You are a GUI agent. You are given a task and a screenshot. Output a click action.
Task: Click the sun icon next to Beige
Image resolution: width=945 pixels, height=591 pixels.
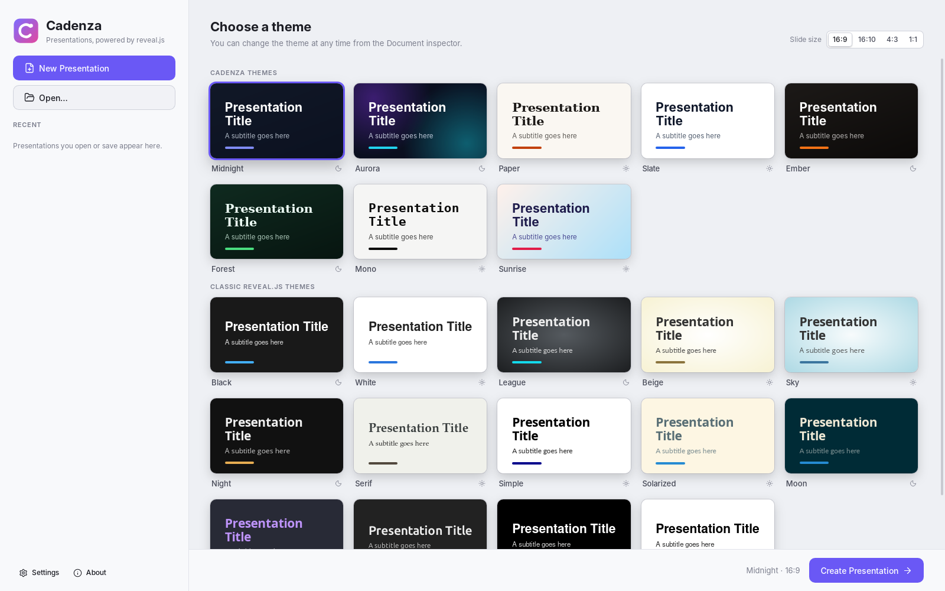tap(770, 382)
